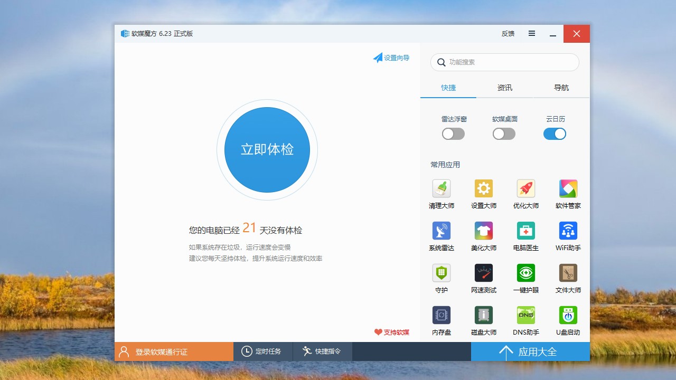This screenshot has width=676, height=380.
Task: Click the line 建议您每天坚持体检，提升系统运行速度和效率
Action: click(x=256, y=259)
